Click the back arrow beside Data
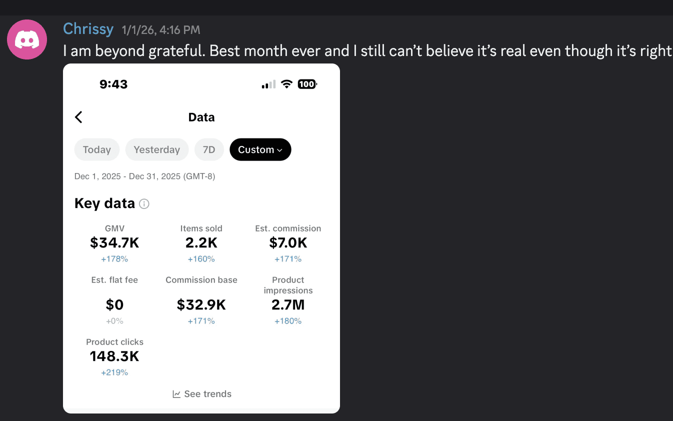The height and width of the screenshot is (421, 673). (x=78, y=117)
